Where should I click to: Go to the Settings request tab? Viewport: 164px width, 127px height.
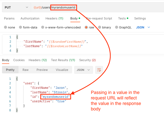tap(140, 18)
